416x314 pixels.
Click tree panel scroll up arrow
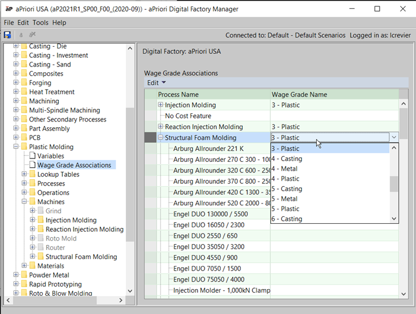[x=130, y=49]
